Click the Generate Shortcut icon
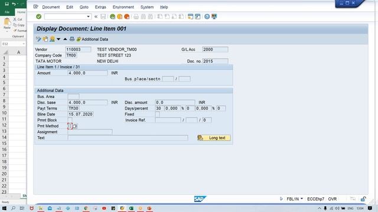 coord(198,16)
